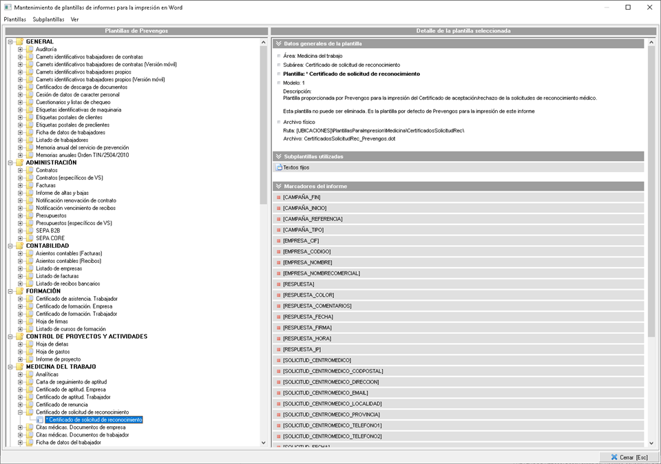661x464 pixels.
Task: Click the Cerrar [Esc] button
Action: pos(629,457)
